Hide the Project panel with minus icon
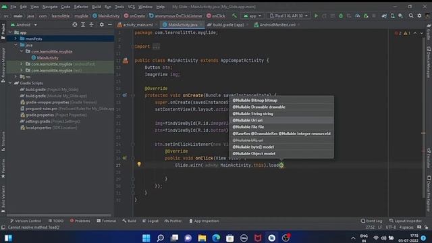The image size is (432, 243). point(109,25)
